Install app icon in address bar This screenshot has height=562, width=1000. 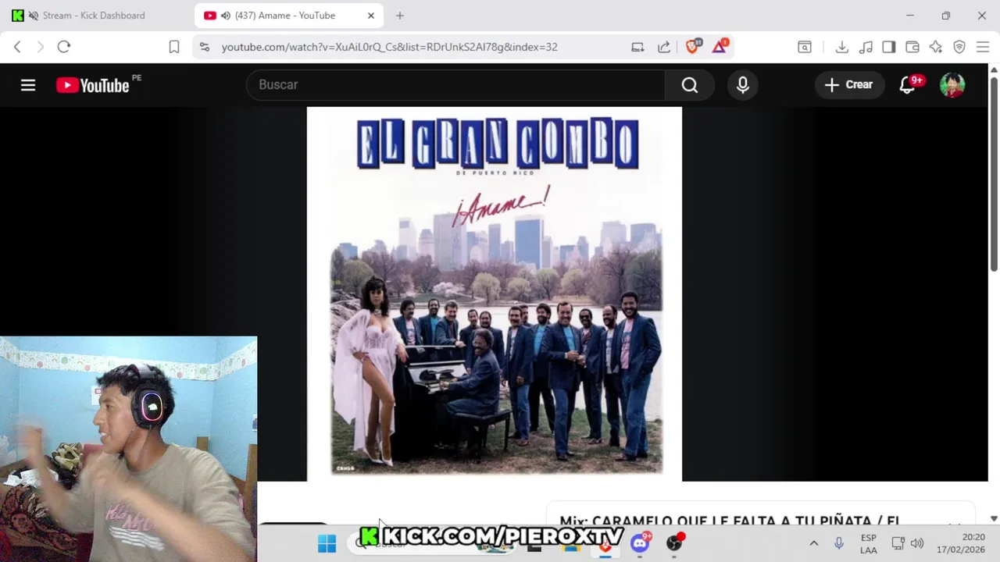637,47
